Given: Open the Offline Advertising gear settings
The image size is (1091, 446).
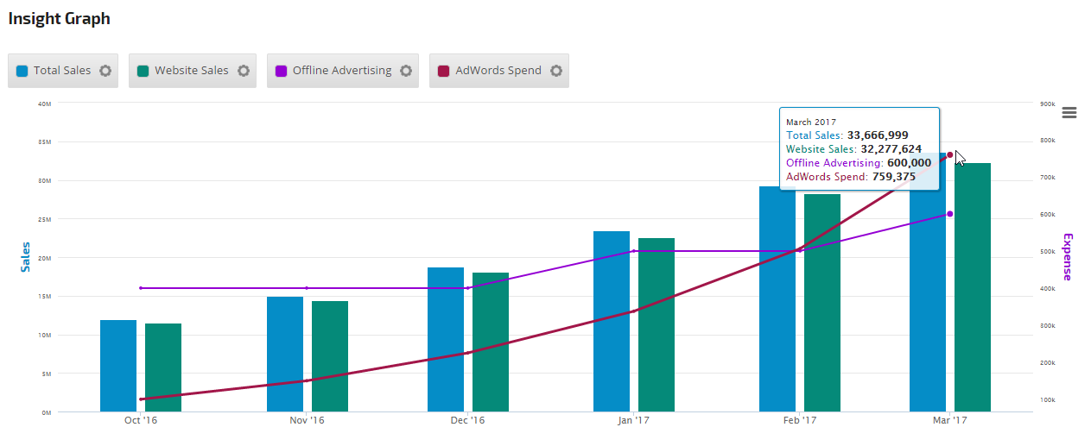Looking at the screenshot, I should pyautogui.click(x=406, y=71).
